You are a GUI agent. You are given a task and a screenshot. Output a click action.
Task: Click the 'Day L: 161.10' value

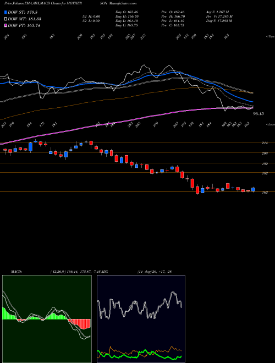pyautogui.click(x=127, y=21)
